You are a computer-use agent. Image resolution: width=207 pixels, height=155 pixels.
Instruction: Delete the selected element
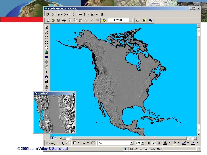point(86,20)
